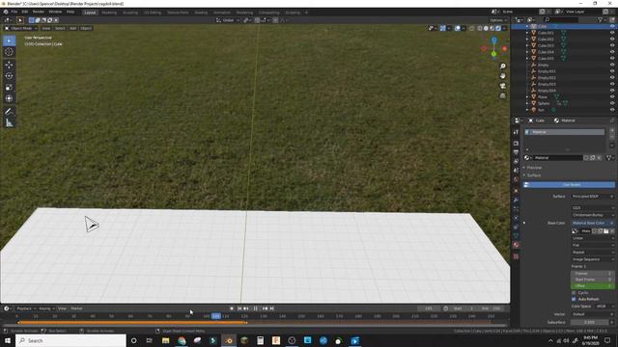Viewport: 618px width, 347px height.
Task: Open File Explorer from the taskbar
Action: tap(165, 340)
